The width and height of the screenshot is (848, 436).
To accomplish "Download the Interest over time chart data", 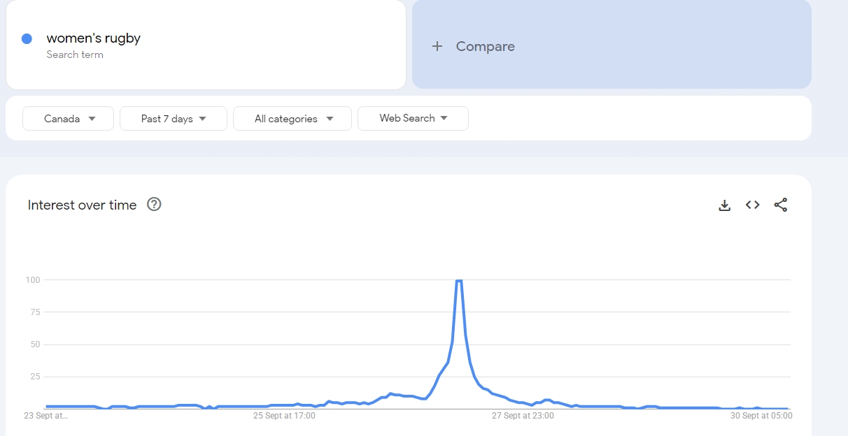I will click(x=725, y=205).
